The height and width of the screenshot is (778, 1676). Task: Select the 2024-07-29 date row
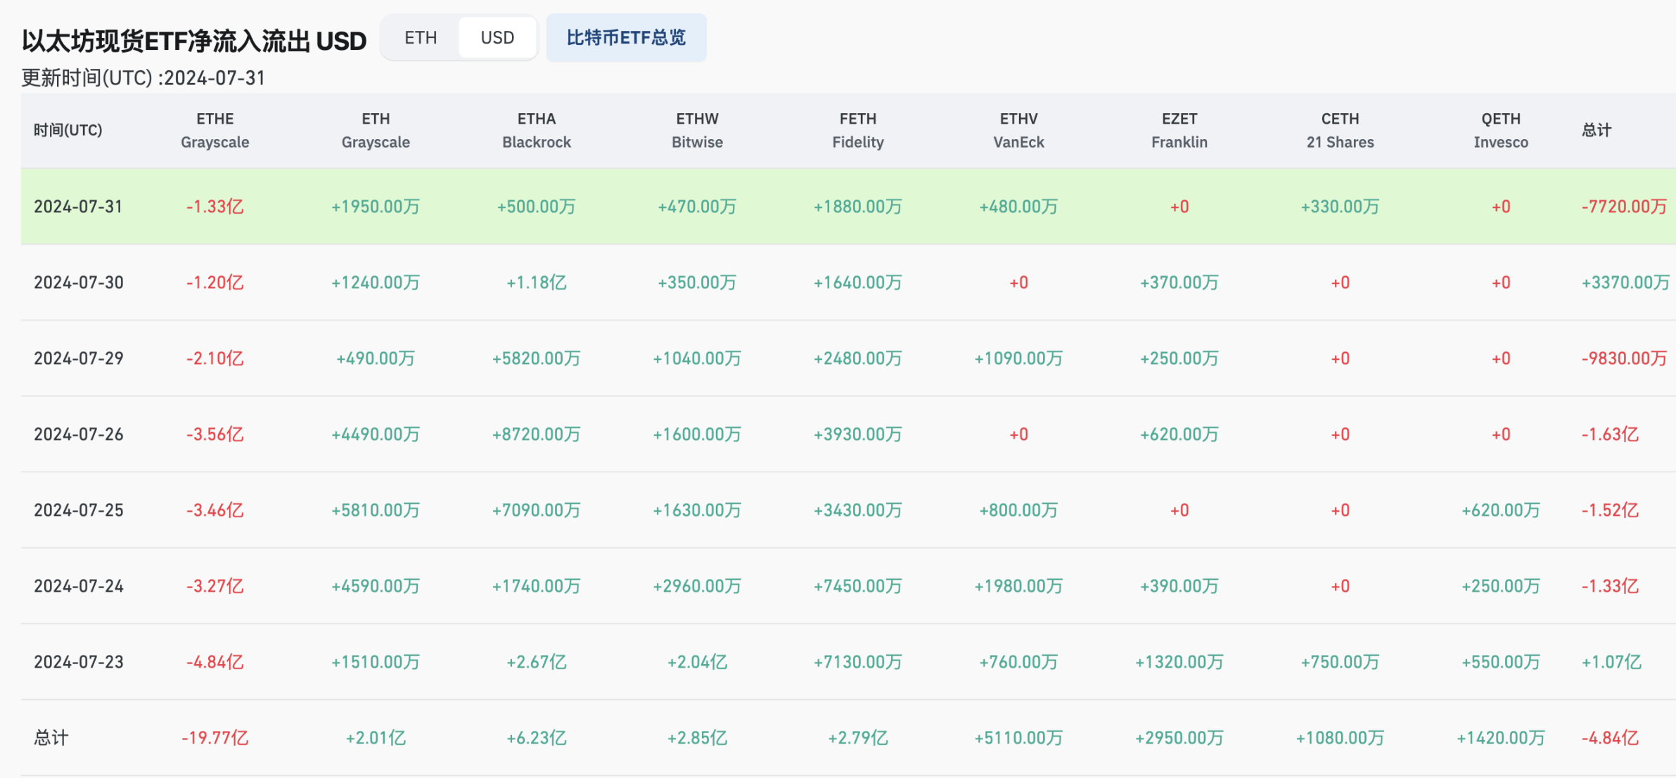pos(77,358)
